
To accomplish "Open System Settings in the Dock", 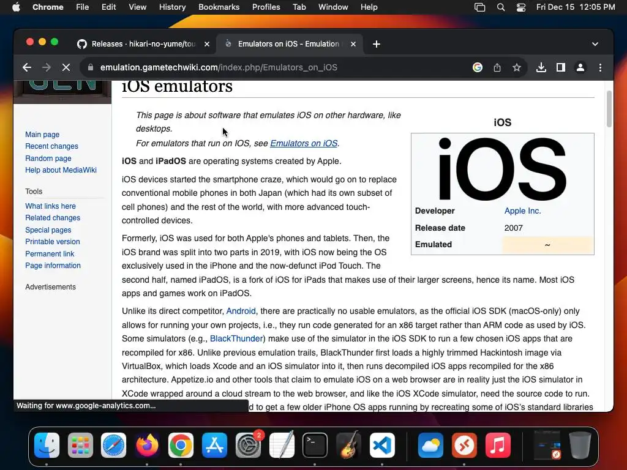I will click(x=248, y=445).
